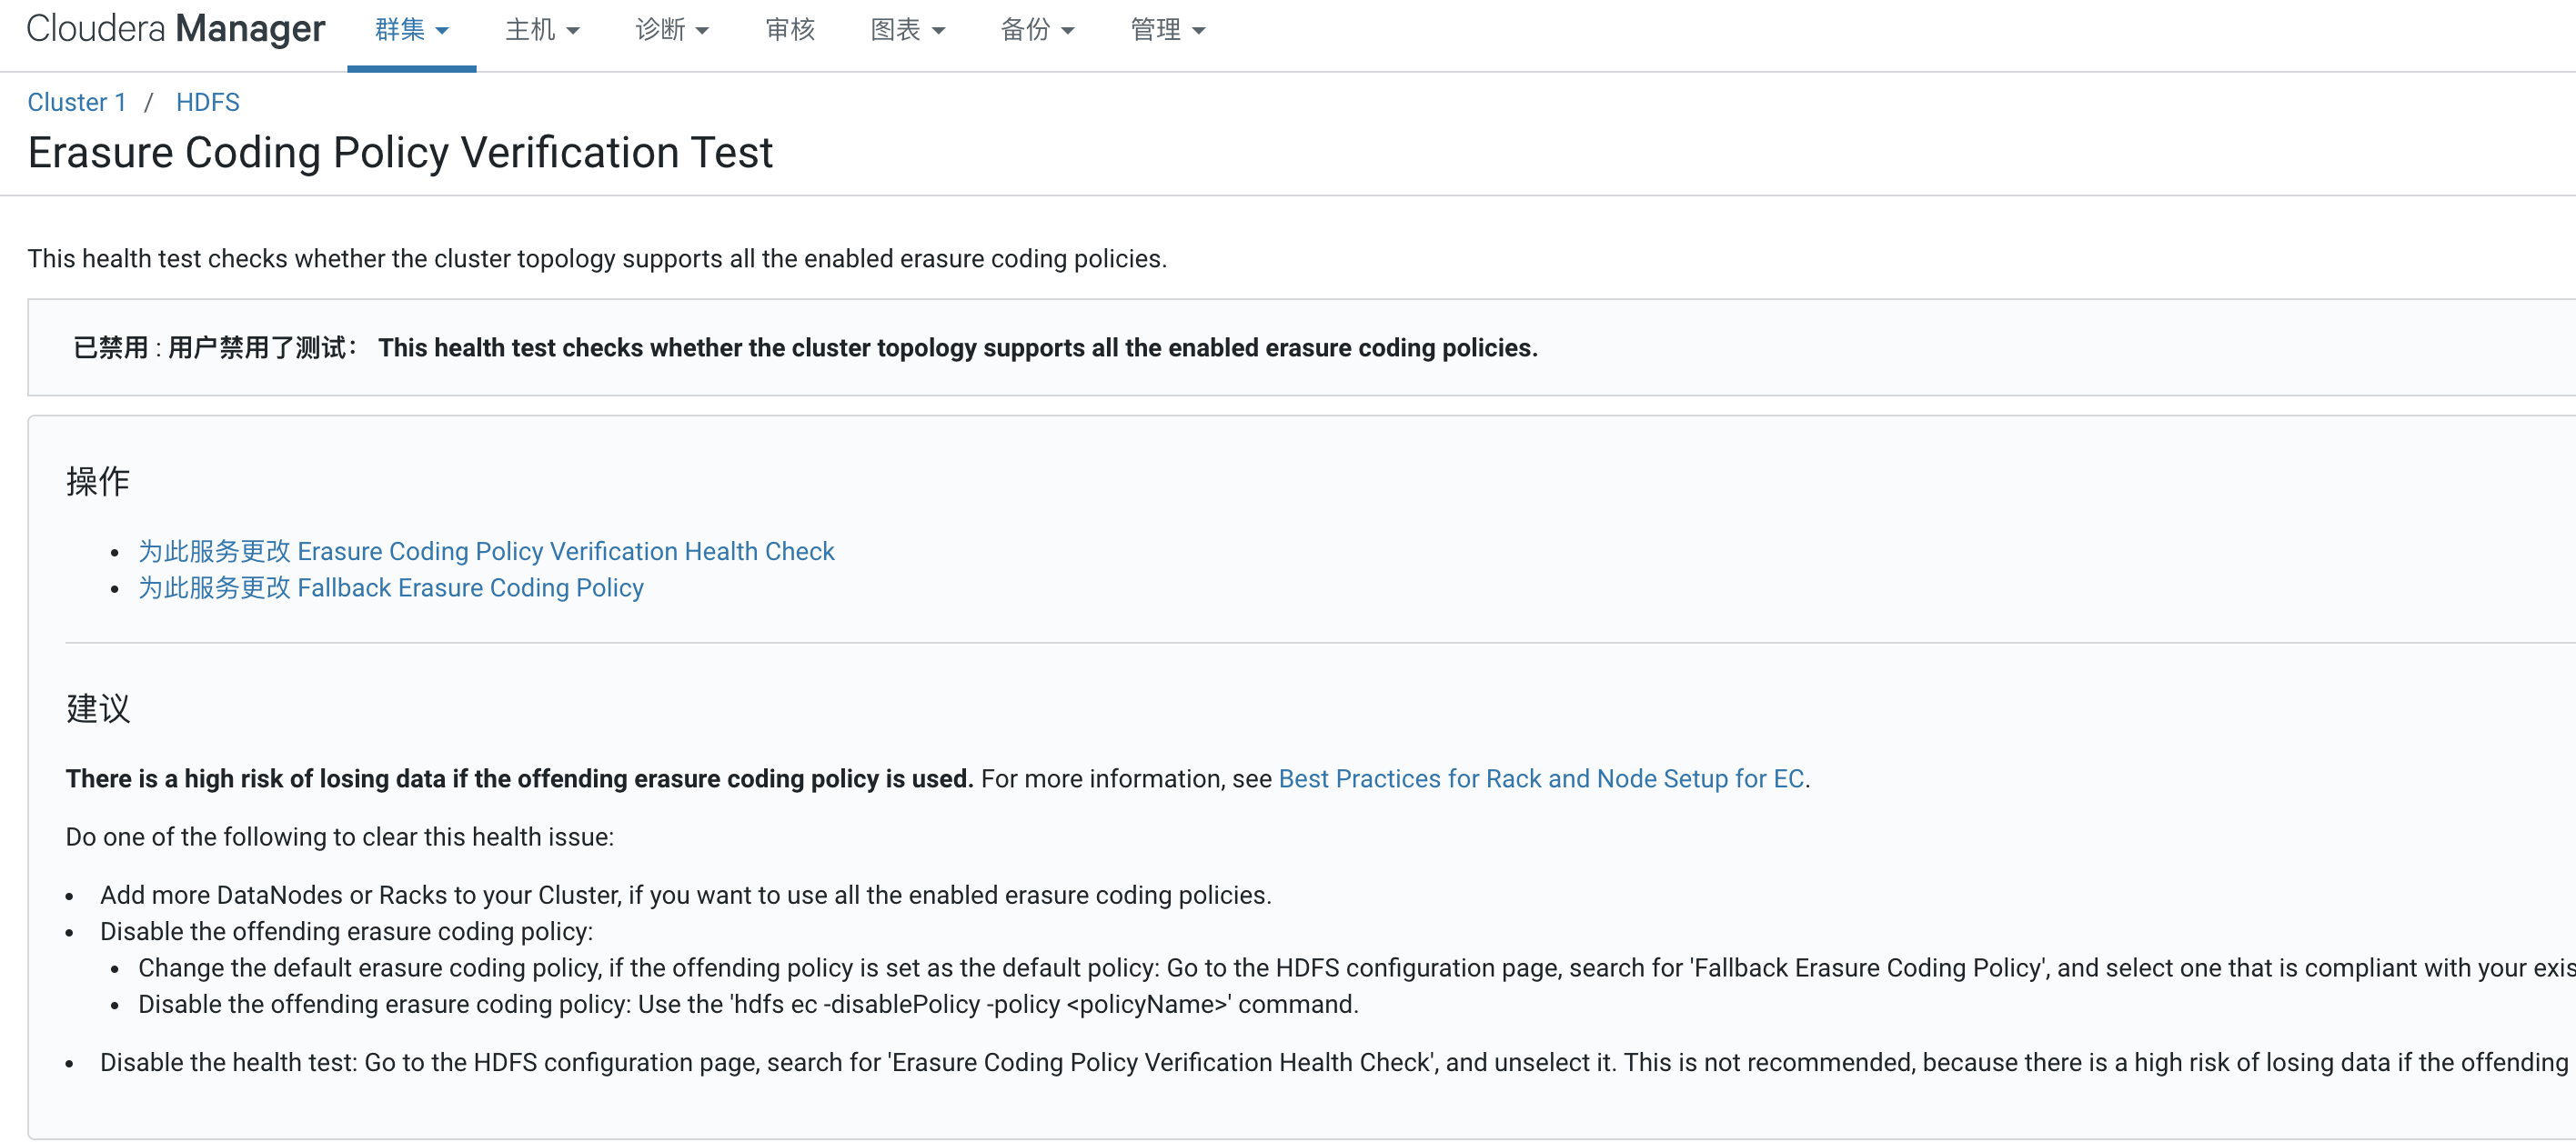This screenshot has width=2576, height=1142.
Task: Go to Cluster 1 breadcrumb
Action: pos(77,102)
